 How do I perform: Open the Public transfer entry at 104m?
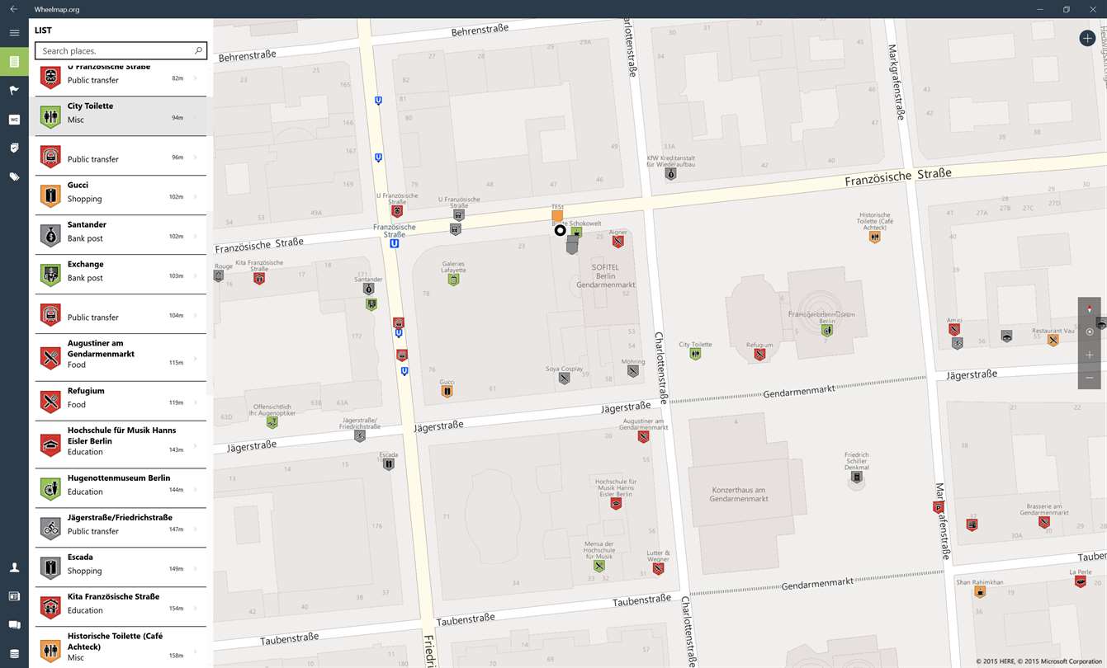(x=121, y=314)
